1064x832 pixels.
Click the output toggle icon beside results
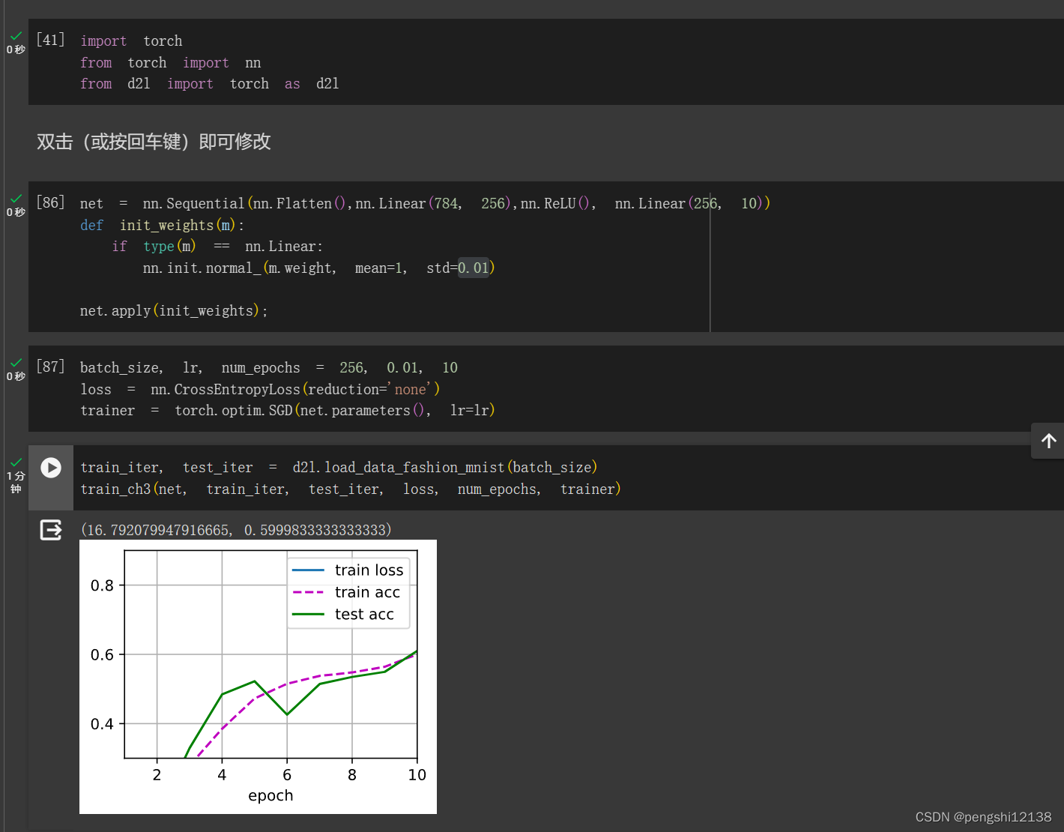[x=51, y=531]
